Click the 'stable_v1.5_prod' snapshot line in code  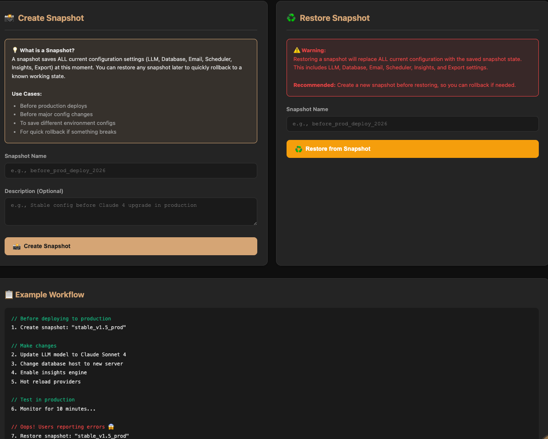tap(68, 327)
